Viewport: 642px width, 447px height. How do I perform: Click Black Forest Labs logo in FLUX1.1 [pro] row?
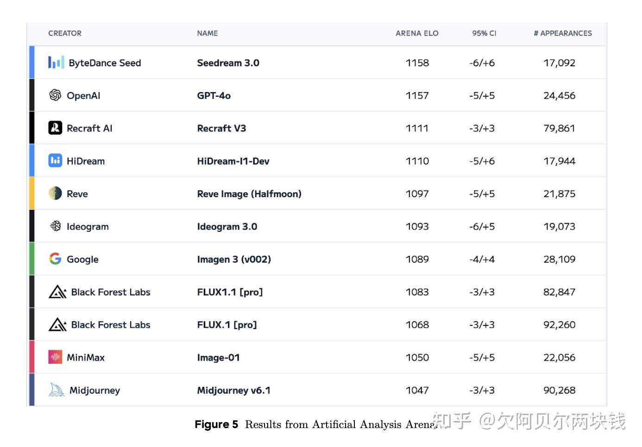57,292
